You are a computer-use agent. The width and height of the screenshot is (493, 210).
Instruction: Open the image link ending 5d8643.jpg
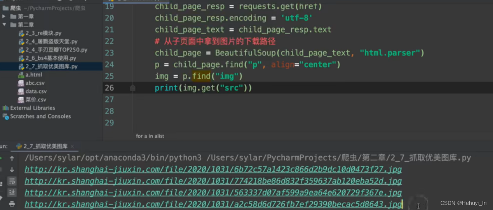(213, 204)
